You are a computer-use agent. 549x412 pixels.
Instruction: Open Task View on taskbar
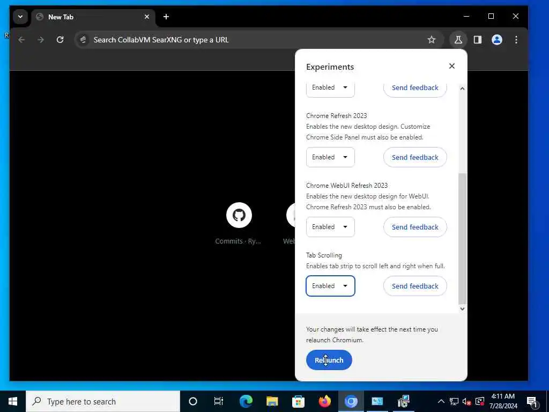[x=219, y=401]
